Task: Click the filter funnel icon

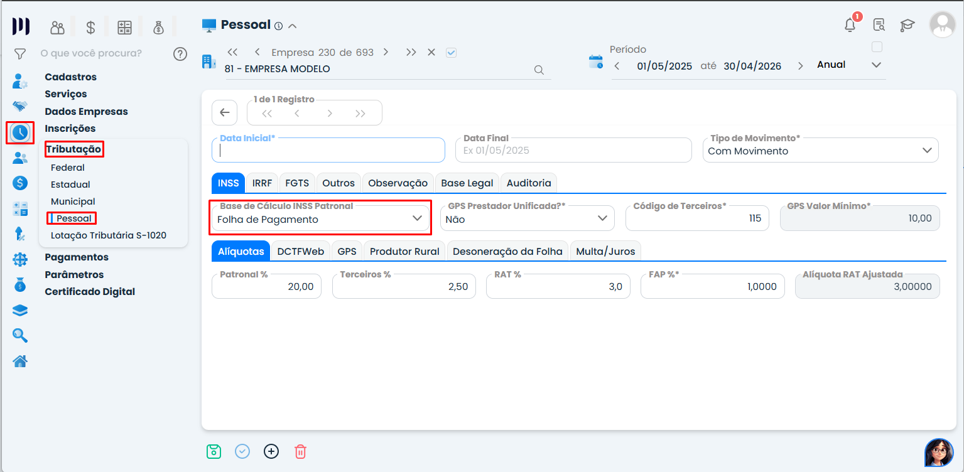Action: (x=20, y=54)
